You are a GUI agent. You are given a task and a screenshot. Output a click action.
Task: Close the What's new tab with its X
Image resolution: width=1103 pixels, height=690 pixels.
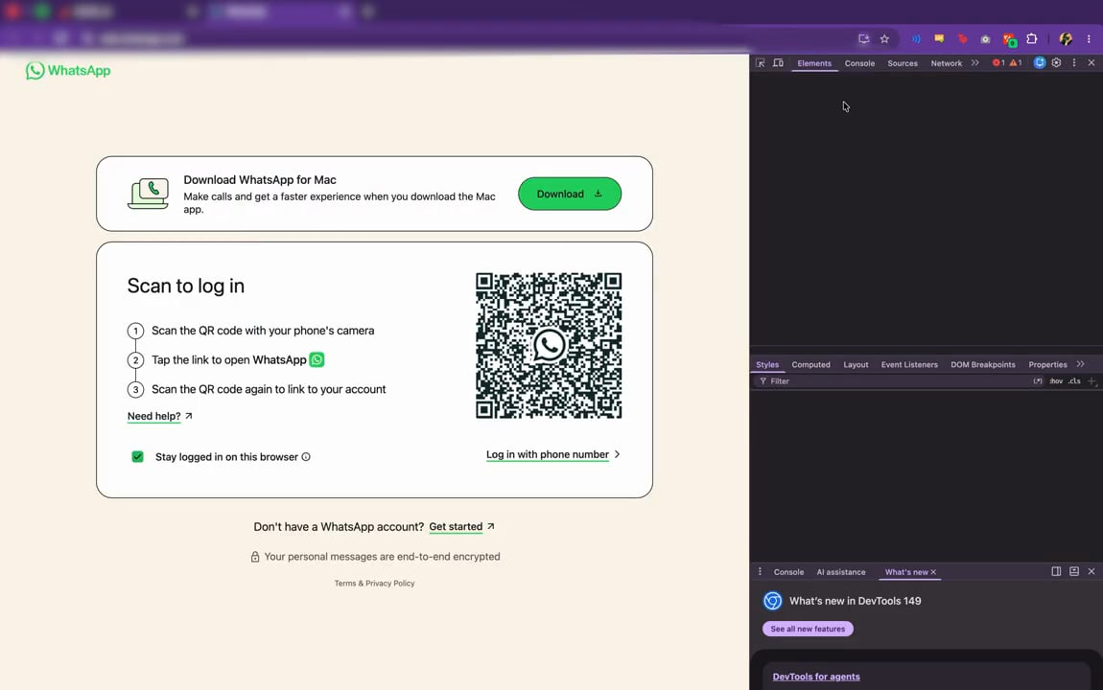933,572
